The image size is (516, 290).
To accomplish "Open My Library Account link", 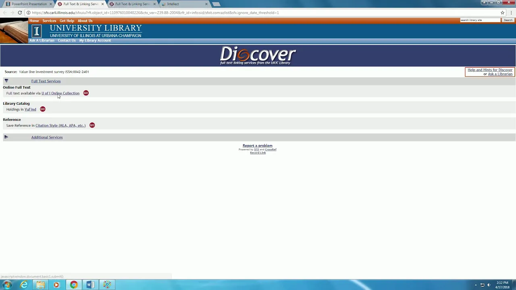I will point(95,41).
